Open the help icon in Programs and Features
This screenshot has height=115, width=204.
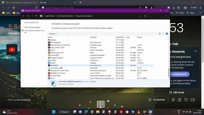[167, 34]
